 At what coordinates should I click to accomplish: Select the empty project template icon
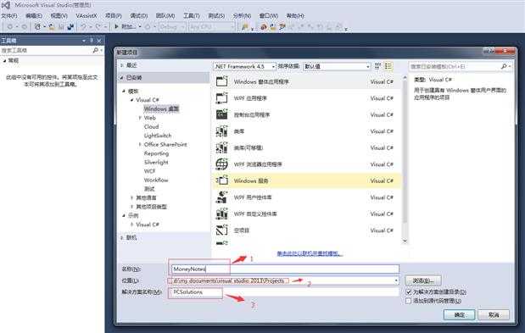(221, 230)
